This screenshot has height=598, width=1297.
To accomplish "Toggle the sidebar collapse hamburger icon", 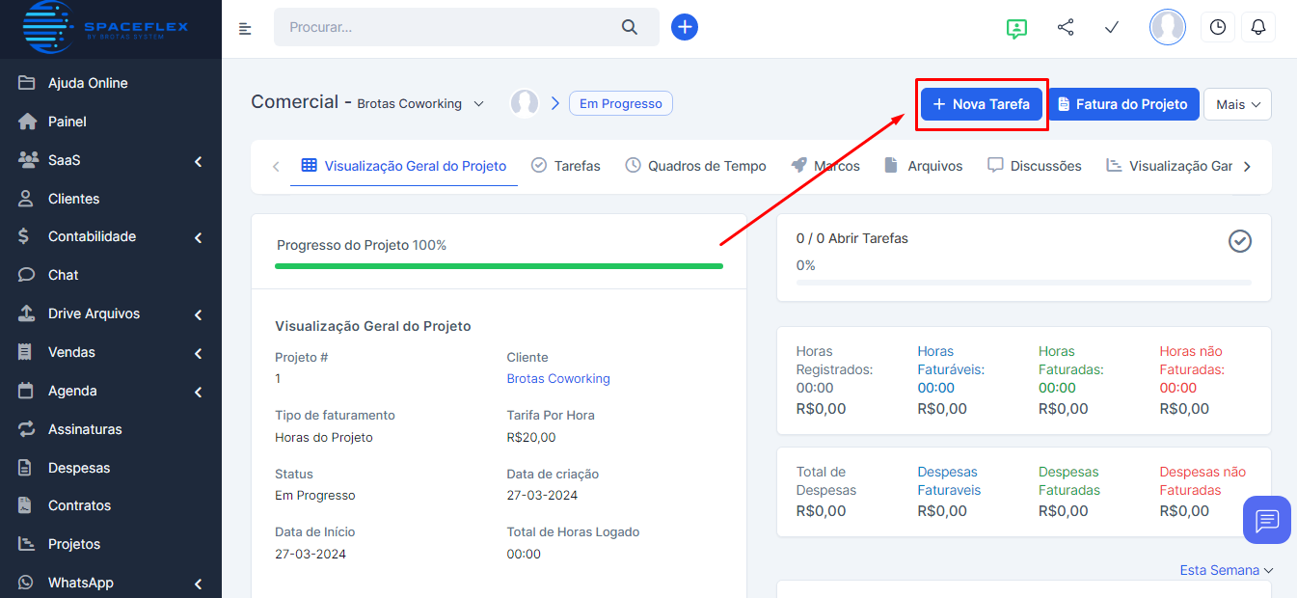I will point(245,28).
